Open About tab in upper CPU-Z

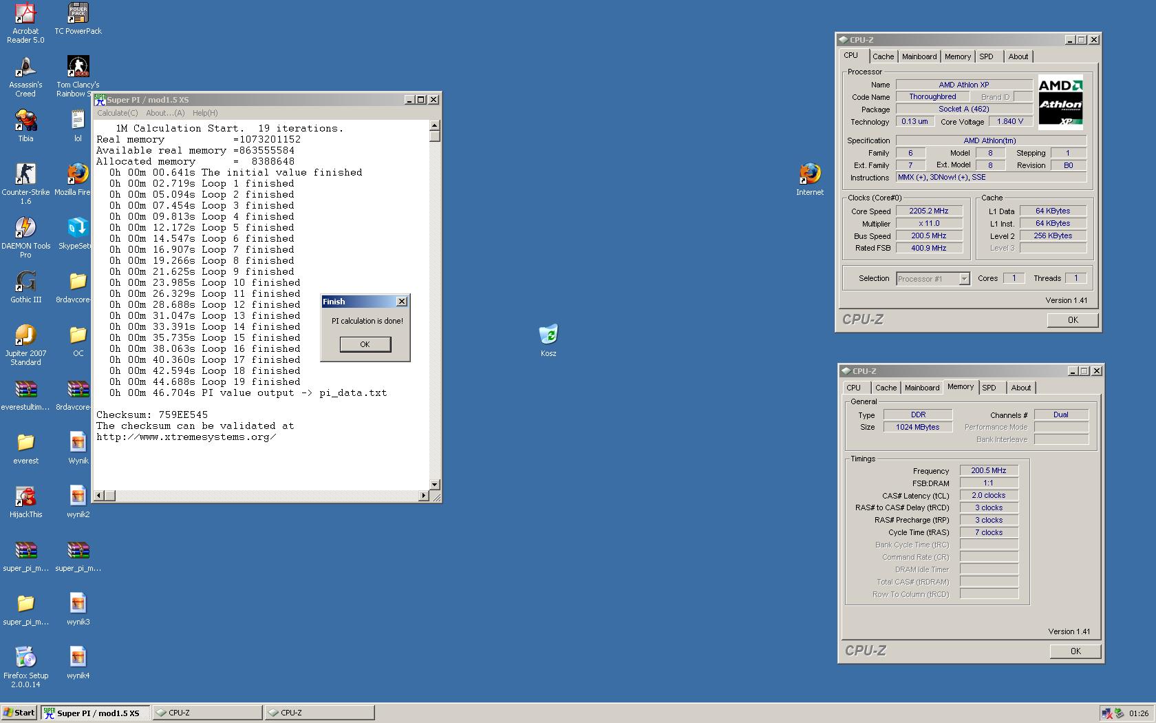[x=1018, y=56]
